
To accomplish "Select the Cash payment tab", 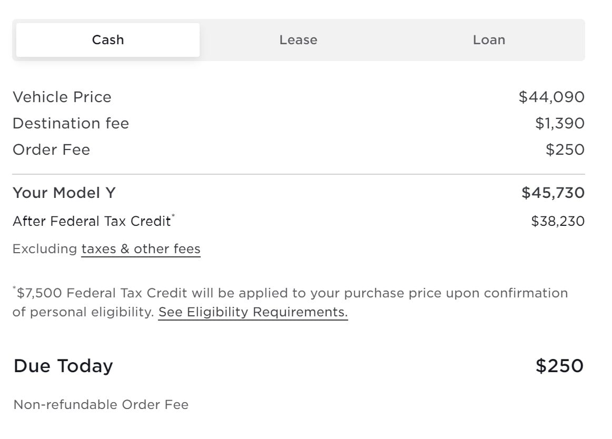I will pos(107,39).
